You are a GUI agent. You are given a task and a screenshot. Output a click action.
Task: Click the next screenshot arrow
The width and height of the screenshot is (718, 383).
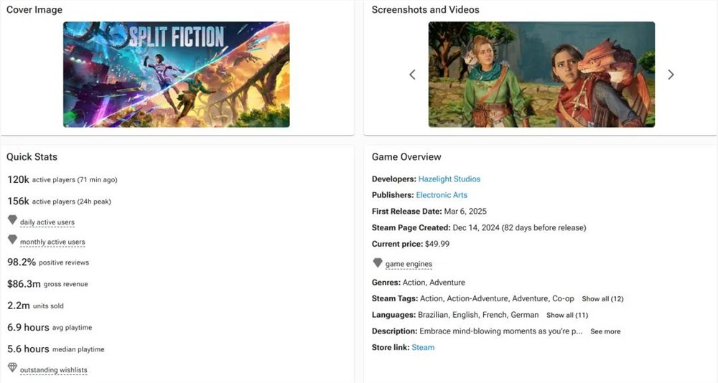click(671, 75)
